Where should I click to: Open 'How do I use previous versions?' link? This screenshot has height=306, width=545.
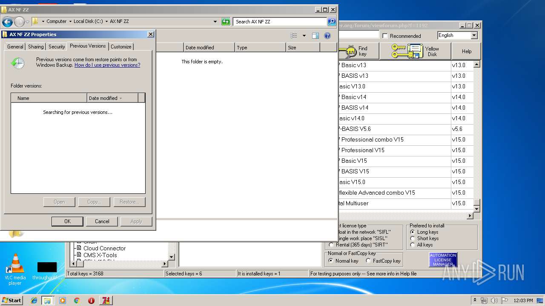click(x=107, y=65)
